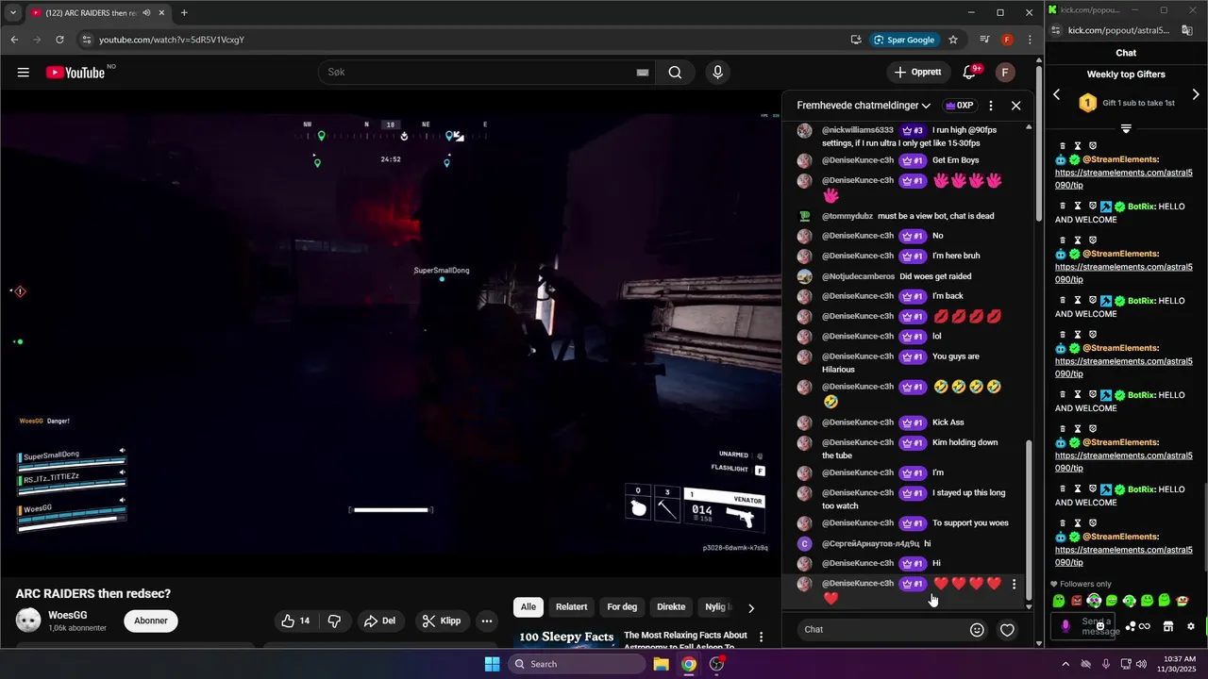Viewport: 1208px width, 679px height.
Task: Show next Kick weekly gifter
Action: (x=1196, y=94)
